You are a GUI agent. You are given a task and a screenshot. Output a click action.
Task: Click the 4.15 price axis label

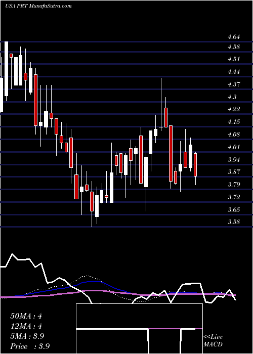point(233,122)
